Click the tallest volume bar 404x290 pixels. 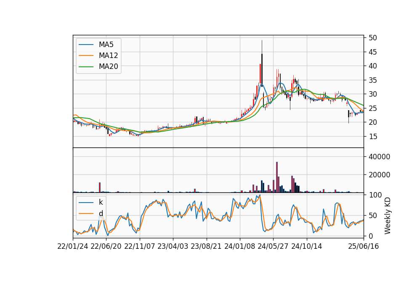pos(277,177)
